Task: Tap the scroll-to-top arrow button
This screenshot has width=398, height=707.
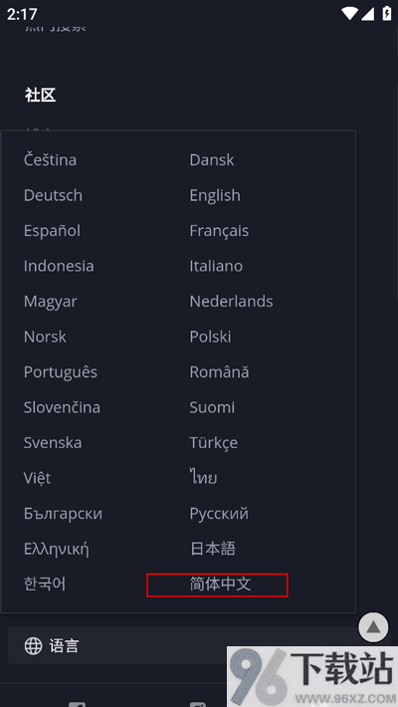Action: click(373, 627)
